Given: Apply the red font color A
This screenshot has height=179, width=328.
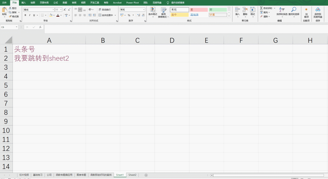Looking at the screenshot, I should [58, 15].
